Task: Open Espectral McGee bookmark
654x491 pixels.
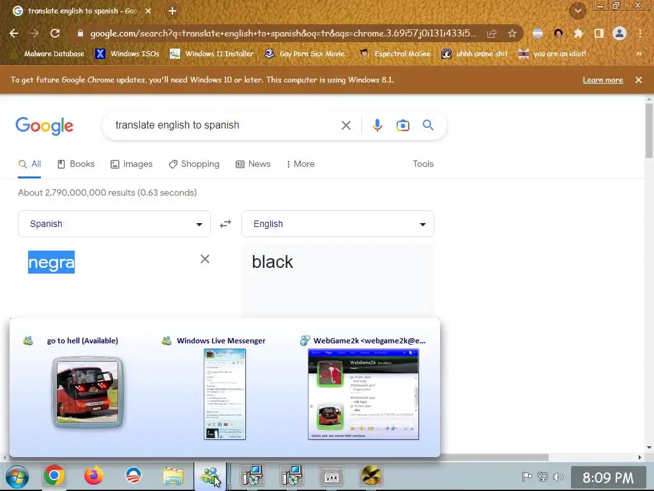Action: pos(395,54)
